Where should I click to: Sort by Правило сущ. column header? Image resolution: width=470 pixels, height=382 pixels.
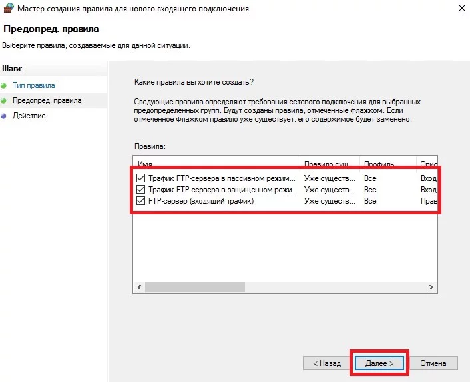pos(330,163)
